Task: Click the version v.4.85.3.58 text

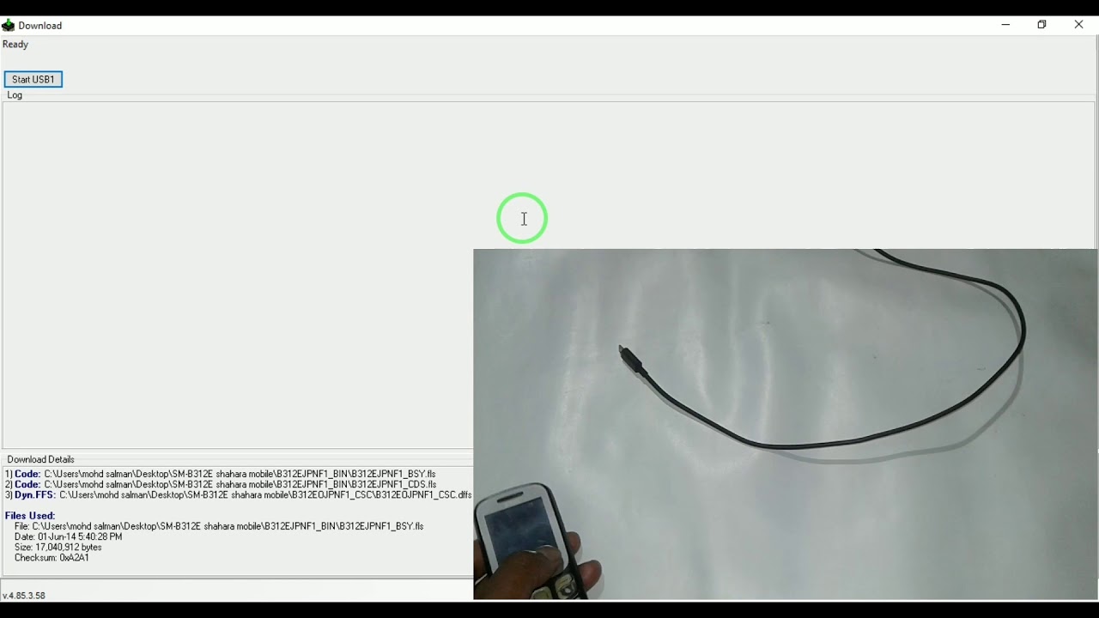Action: click(24, 595)
